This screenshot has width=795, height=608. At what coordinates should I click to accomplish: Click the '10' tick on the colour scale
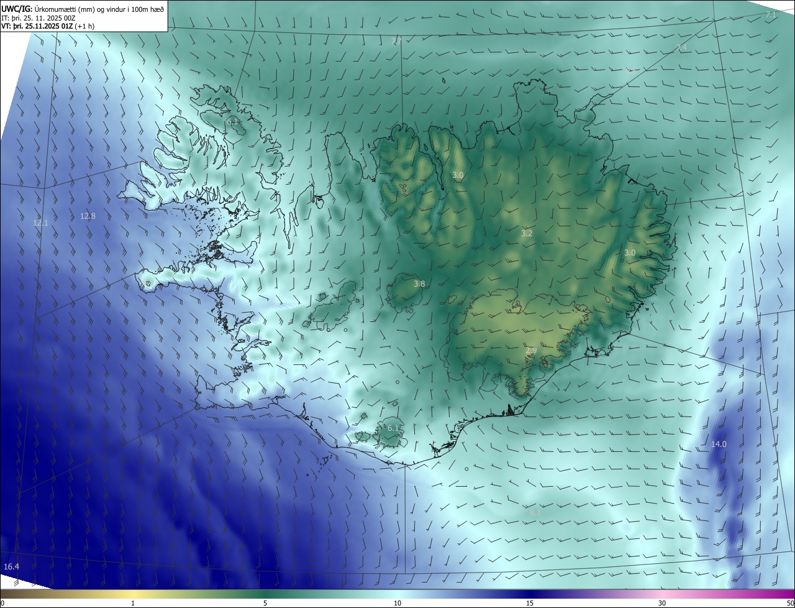[397, 604]
